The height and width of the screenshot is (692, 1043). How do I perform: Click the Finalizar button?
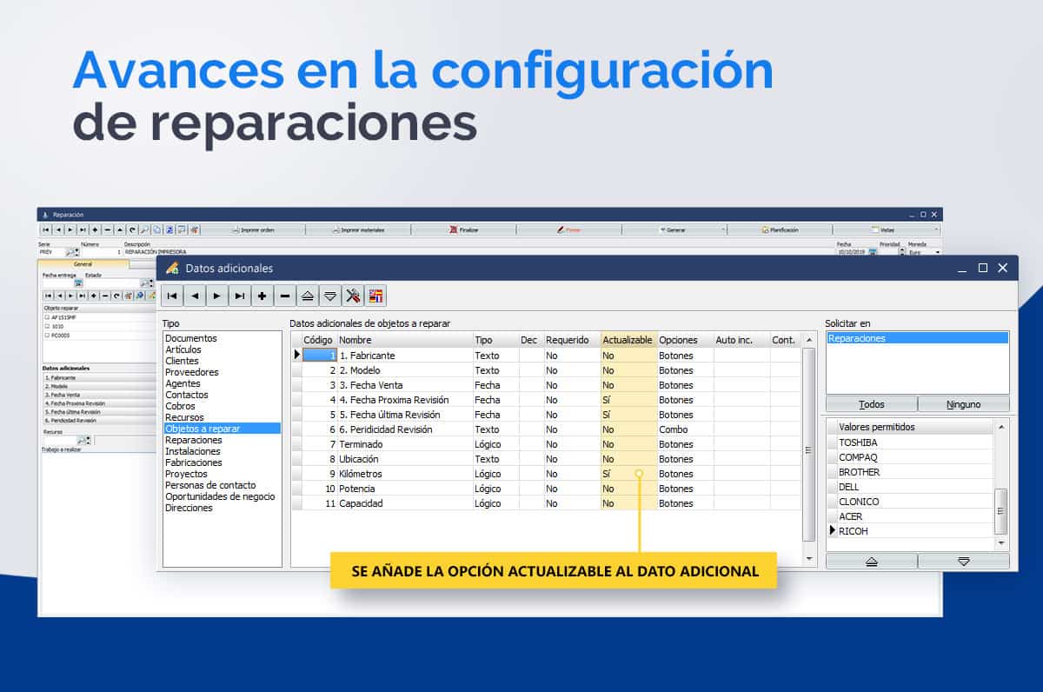coord(462,230)
